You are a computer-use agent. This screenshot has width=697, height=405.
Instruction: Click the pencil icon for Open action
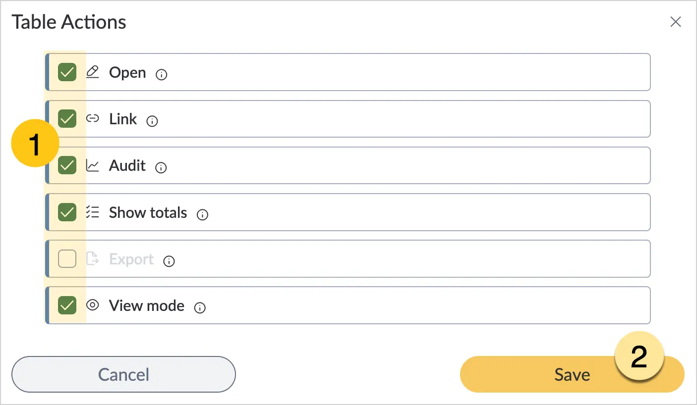[x=93, y=72]
